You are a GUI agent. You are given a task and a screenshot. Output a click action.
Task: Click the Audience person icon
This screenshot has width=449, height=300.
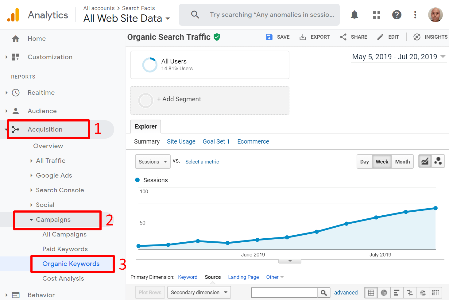[16, 111]
